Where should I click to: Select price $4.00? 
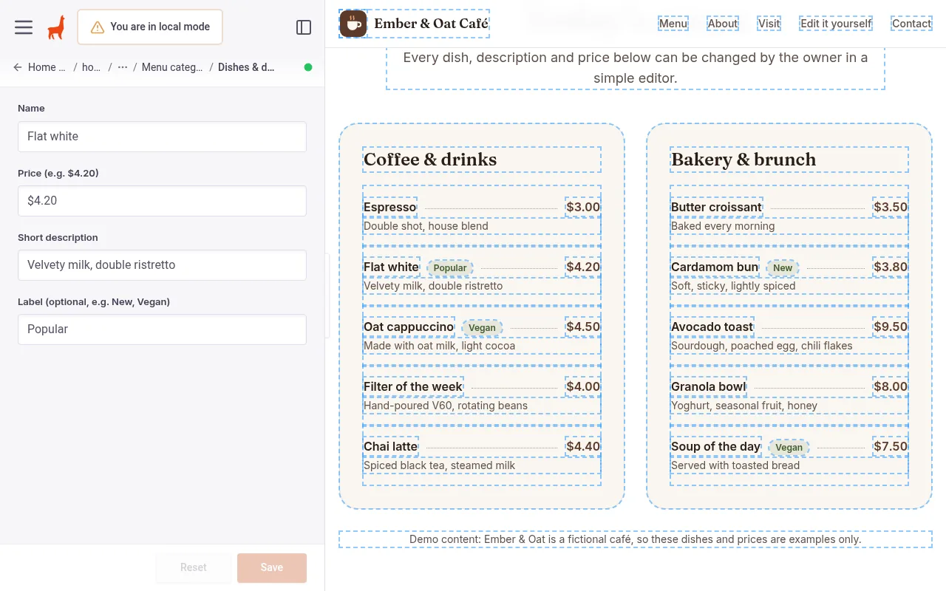583,386
